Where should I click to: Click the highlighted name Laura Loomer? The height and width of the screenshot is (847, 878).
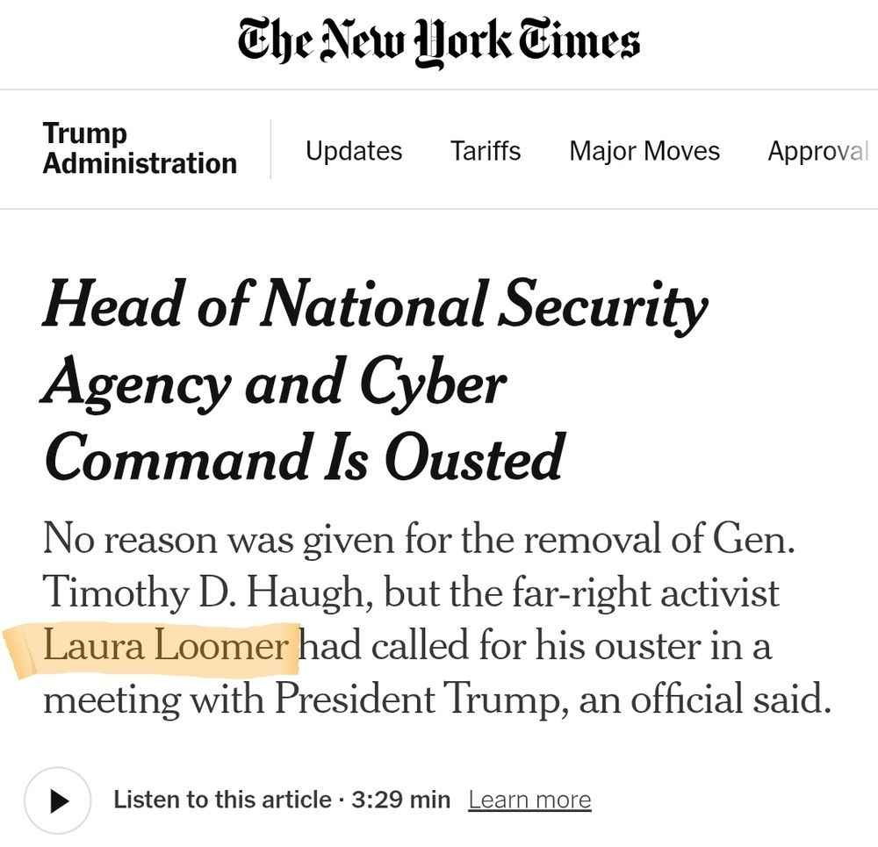click(165, 647)
